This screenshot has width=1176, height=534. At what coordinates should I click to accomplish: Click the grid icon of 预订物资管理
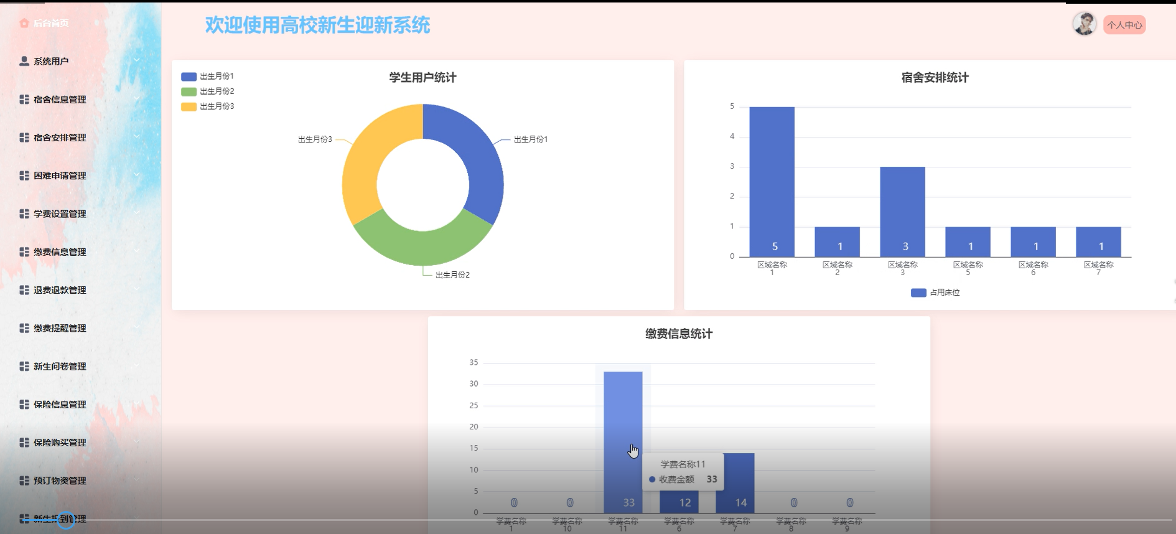coord(24,480)
